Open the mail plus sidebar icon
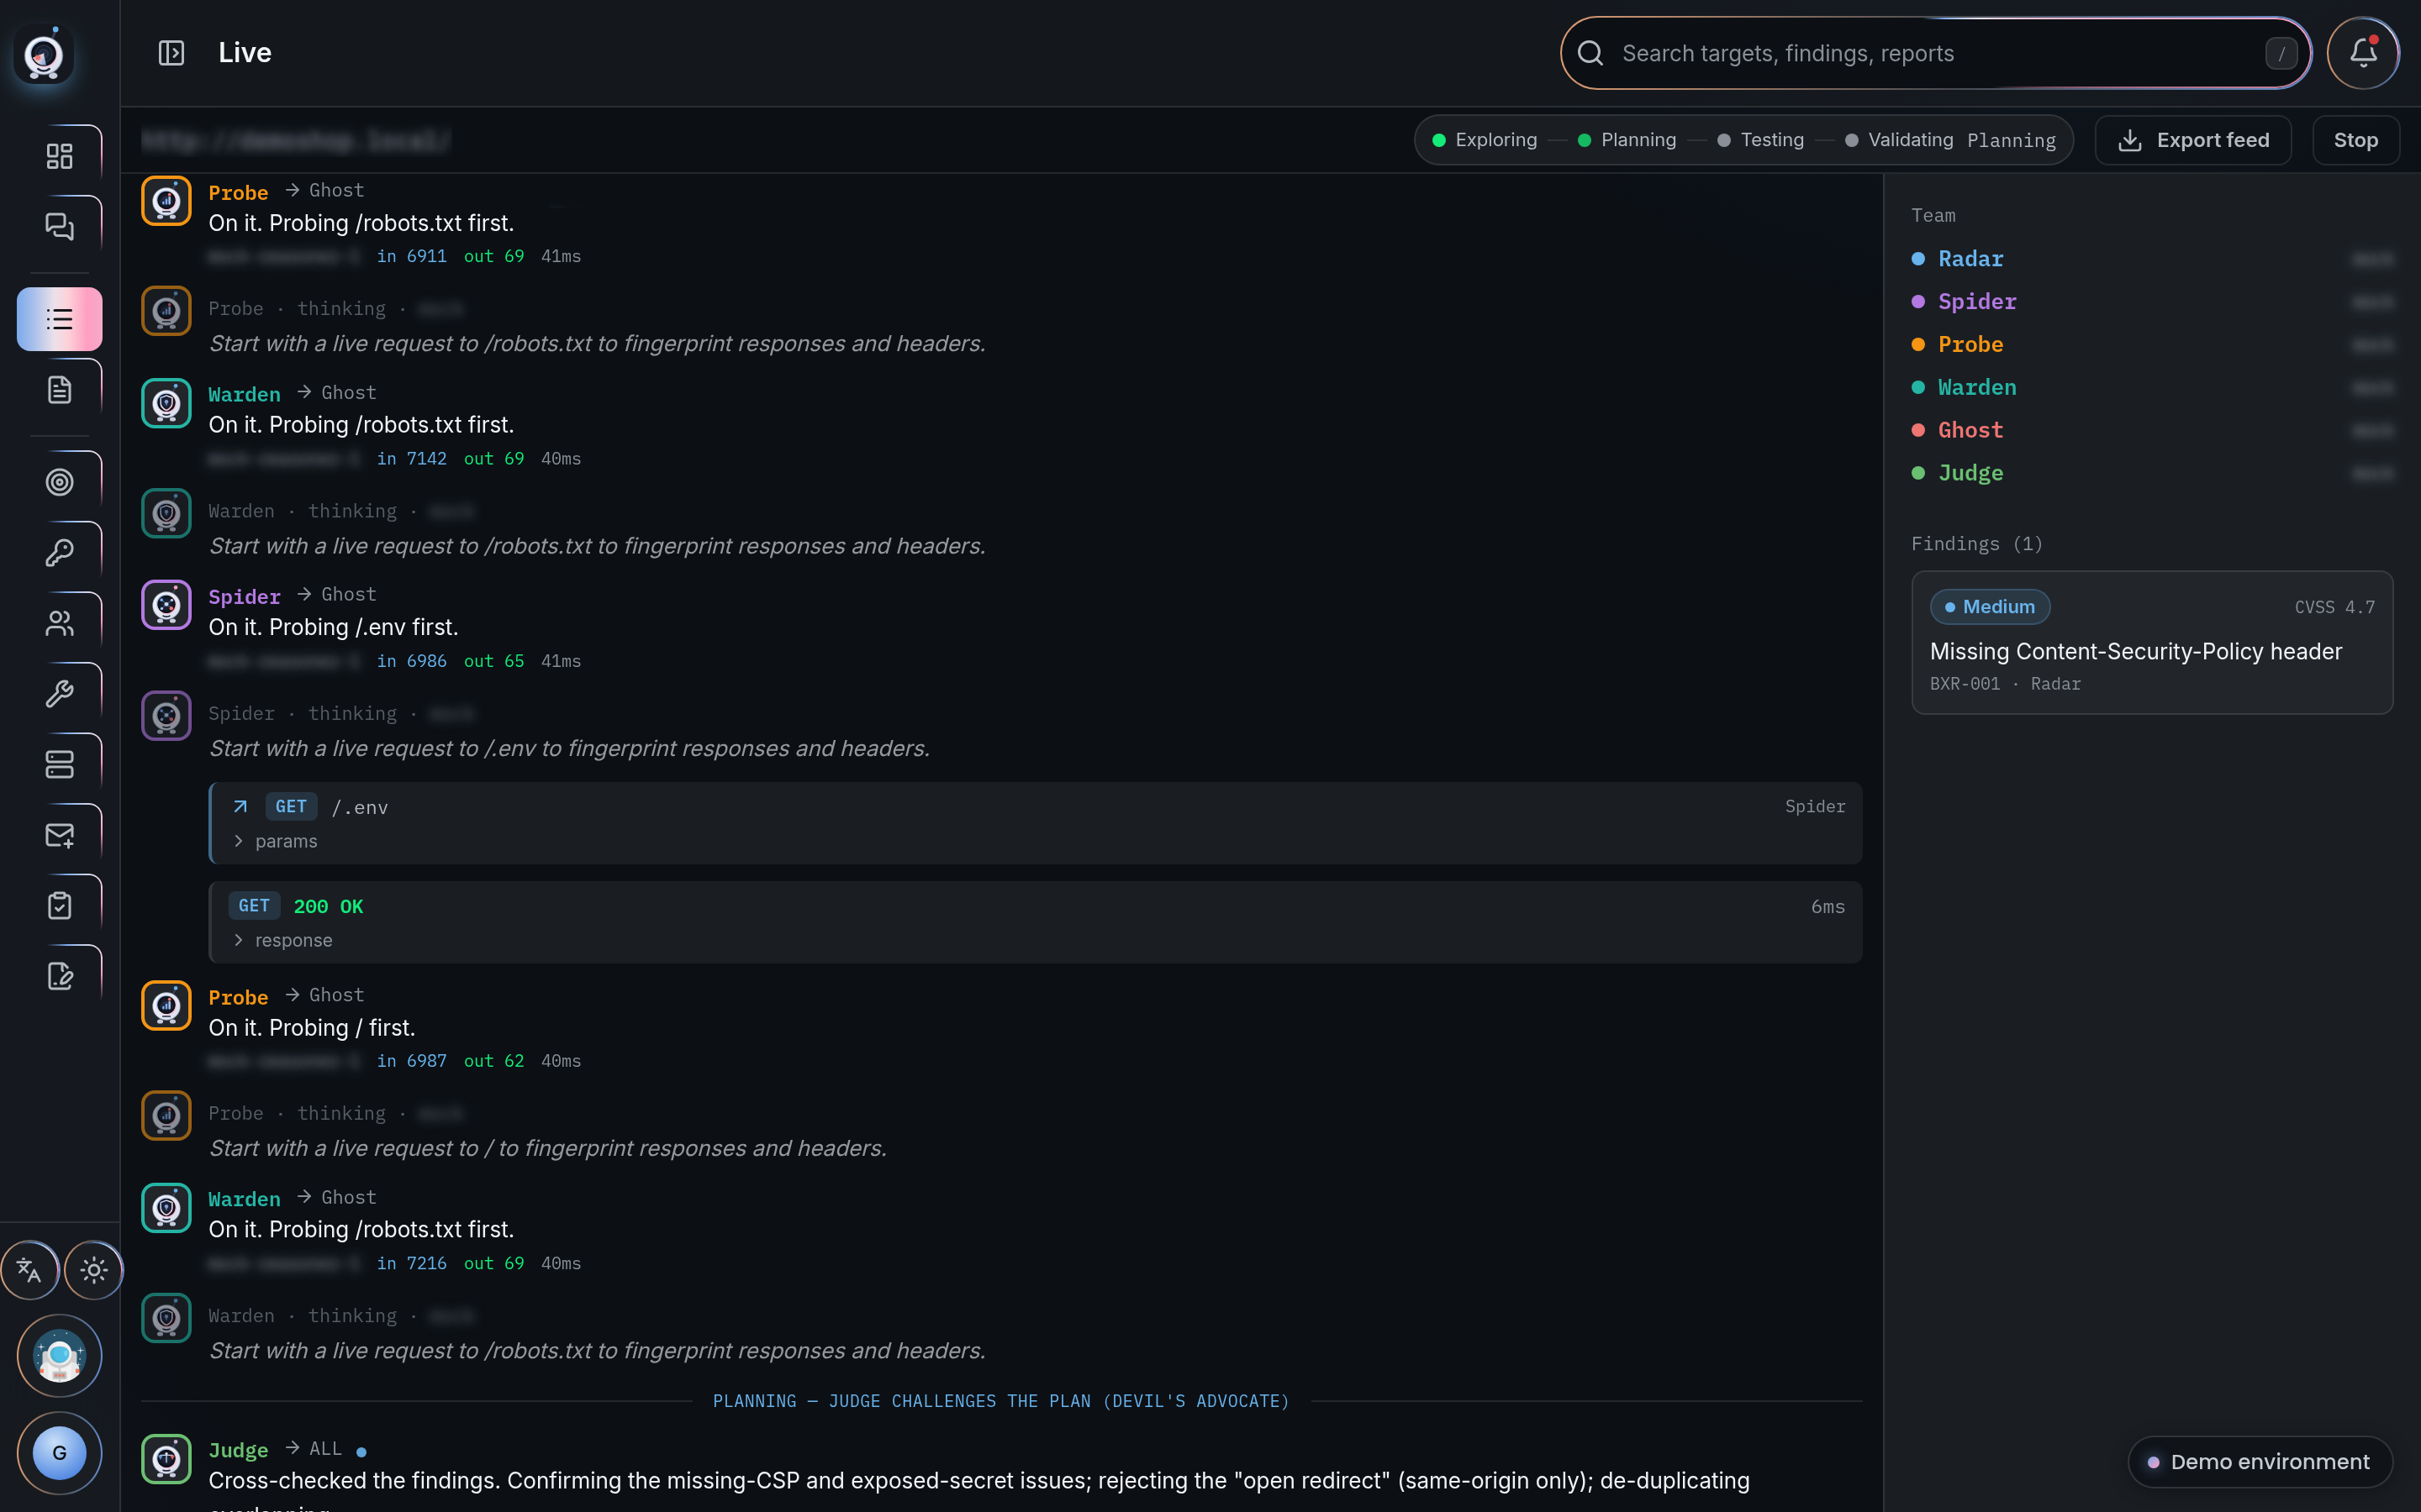The width and height of the screenshot is (2421, 1512). tap(59, 835)
